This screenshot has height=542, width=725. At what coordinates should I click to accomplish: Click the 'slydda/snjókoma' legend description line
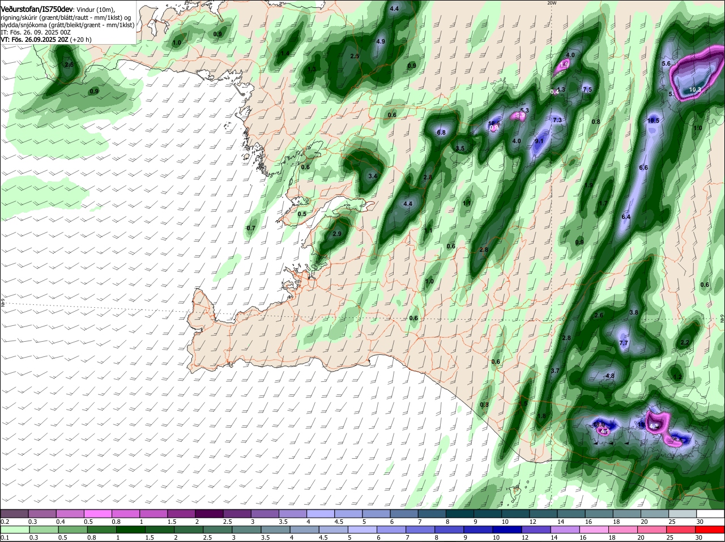(68, 25)
